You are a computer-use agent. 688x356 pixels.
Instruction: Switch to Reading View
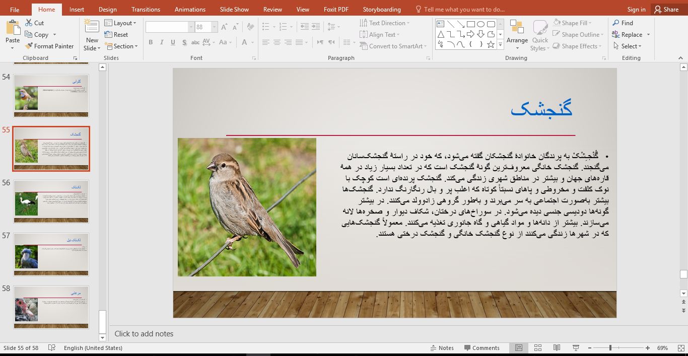coord(557,348)
